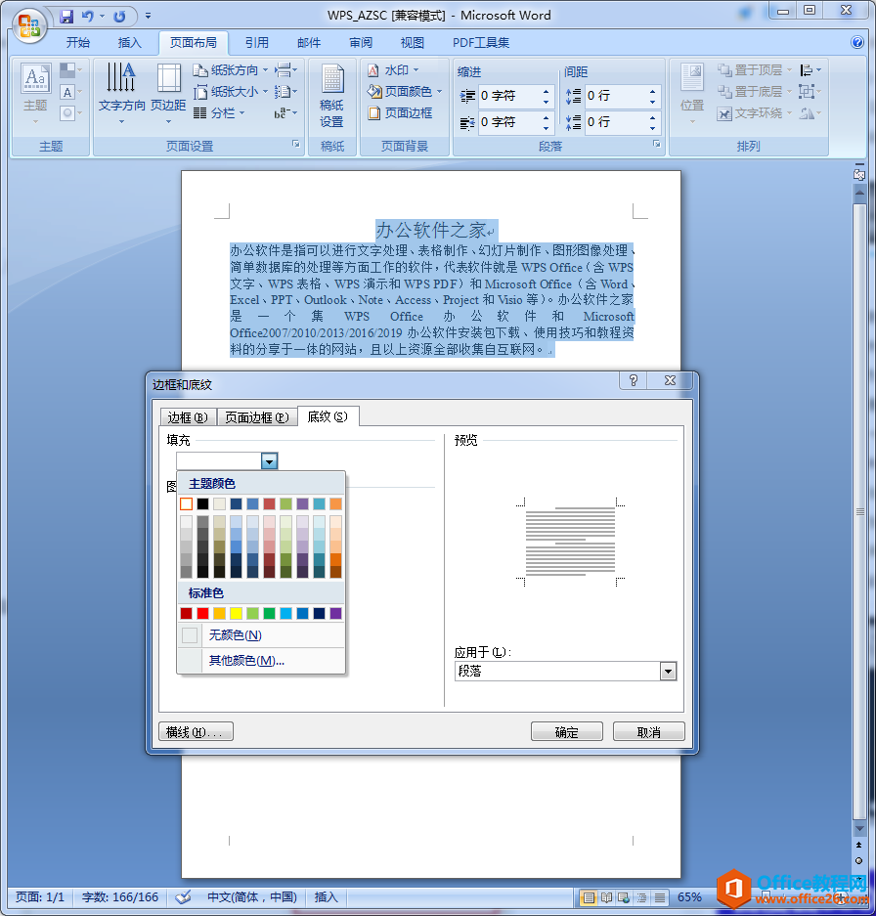Image resolution: width=876 pixels, height=916 pixels.
Task: Open Rotate objects icon menu
Action: tap(810, 112)
